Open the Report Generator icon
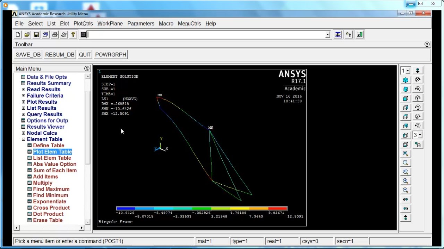Image resolution: width=444 pixels, height=249 pixels. tap(64, 35)
